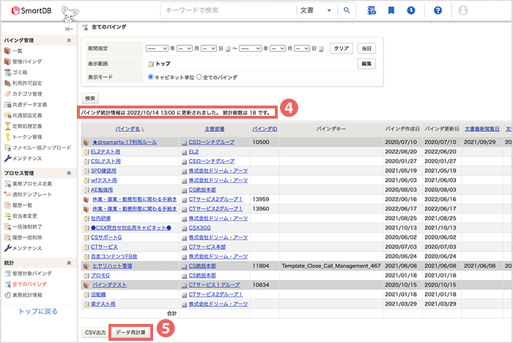Focus the キーワードで検索 input field
Screen dimensions: 513x343
point(229,10)
